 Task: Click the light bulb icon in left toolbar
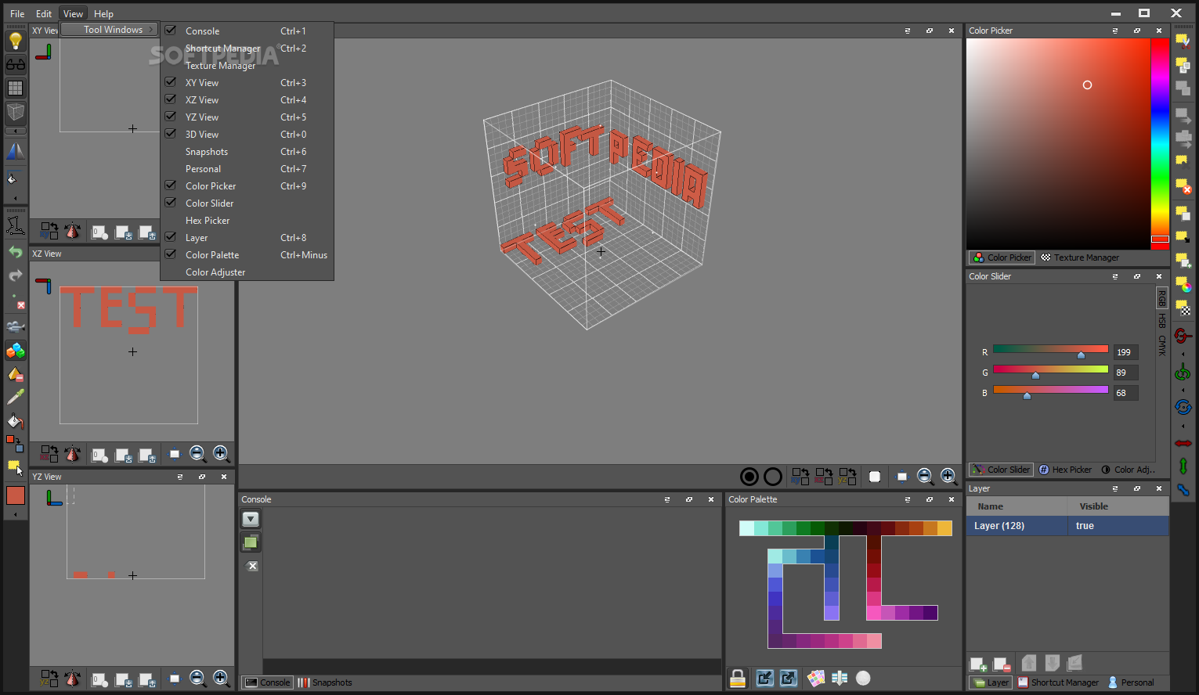[16, 41]
